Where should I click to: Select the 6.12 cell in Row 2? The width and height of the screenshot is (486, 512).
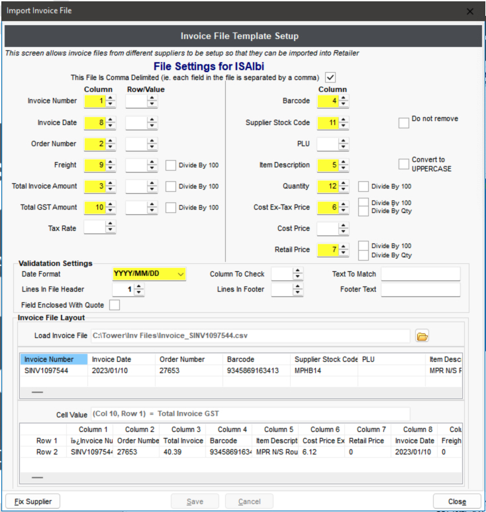coord(322,452)
